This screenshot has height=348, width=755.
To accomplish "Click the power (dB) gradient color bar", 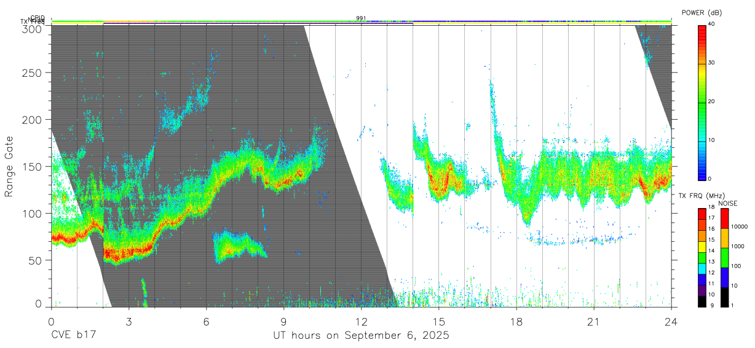I will pos(701,102).
